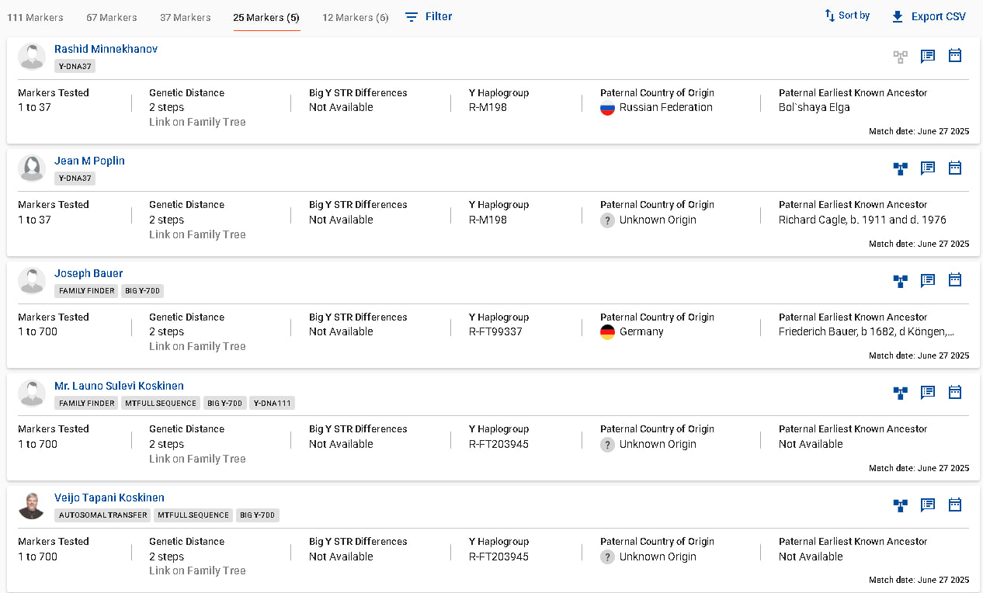983x593 pixels.
Task: Open the Sort by menu
Action: tap(847, 16)
